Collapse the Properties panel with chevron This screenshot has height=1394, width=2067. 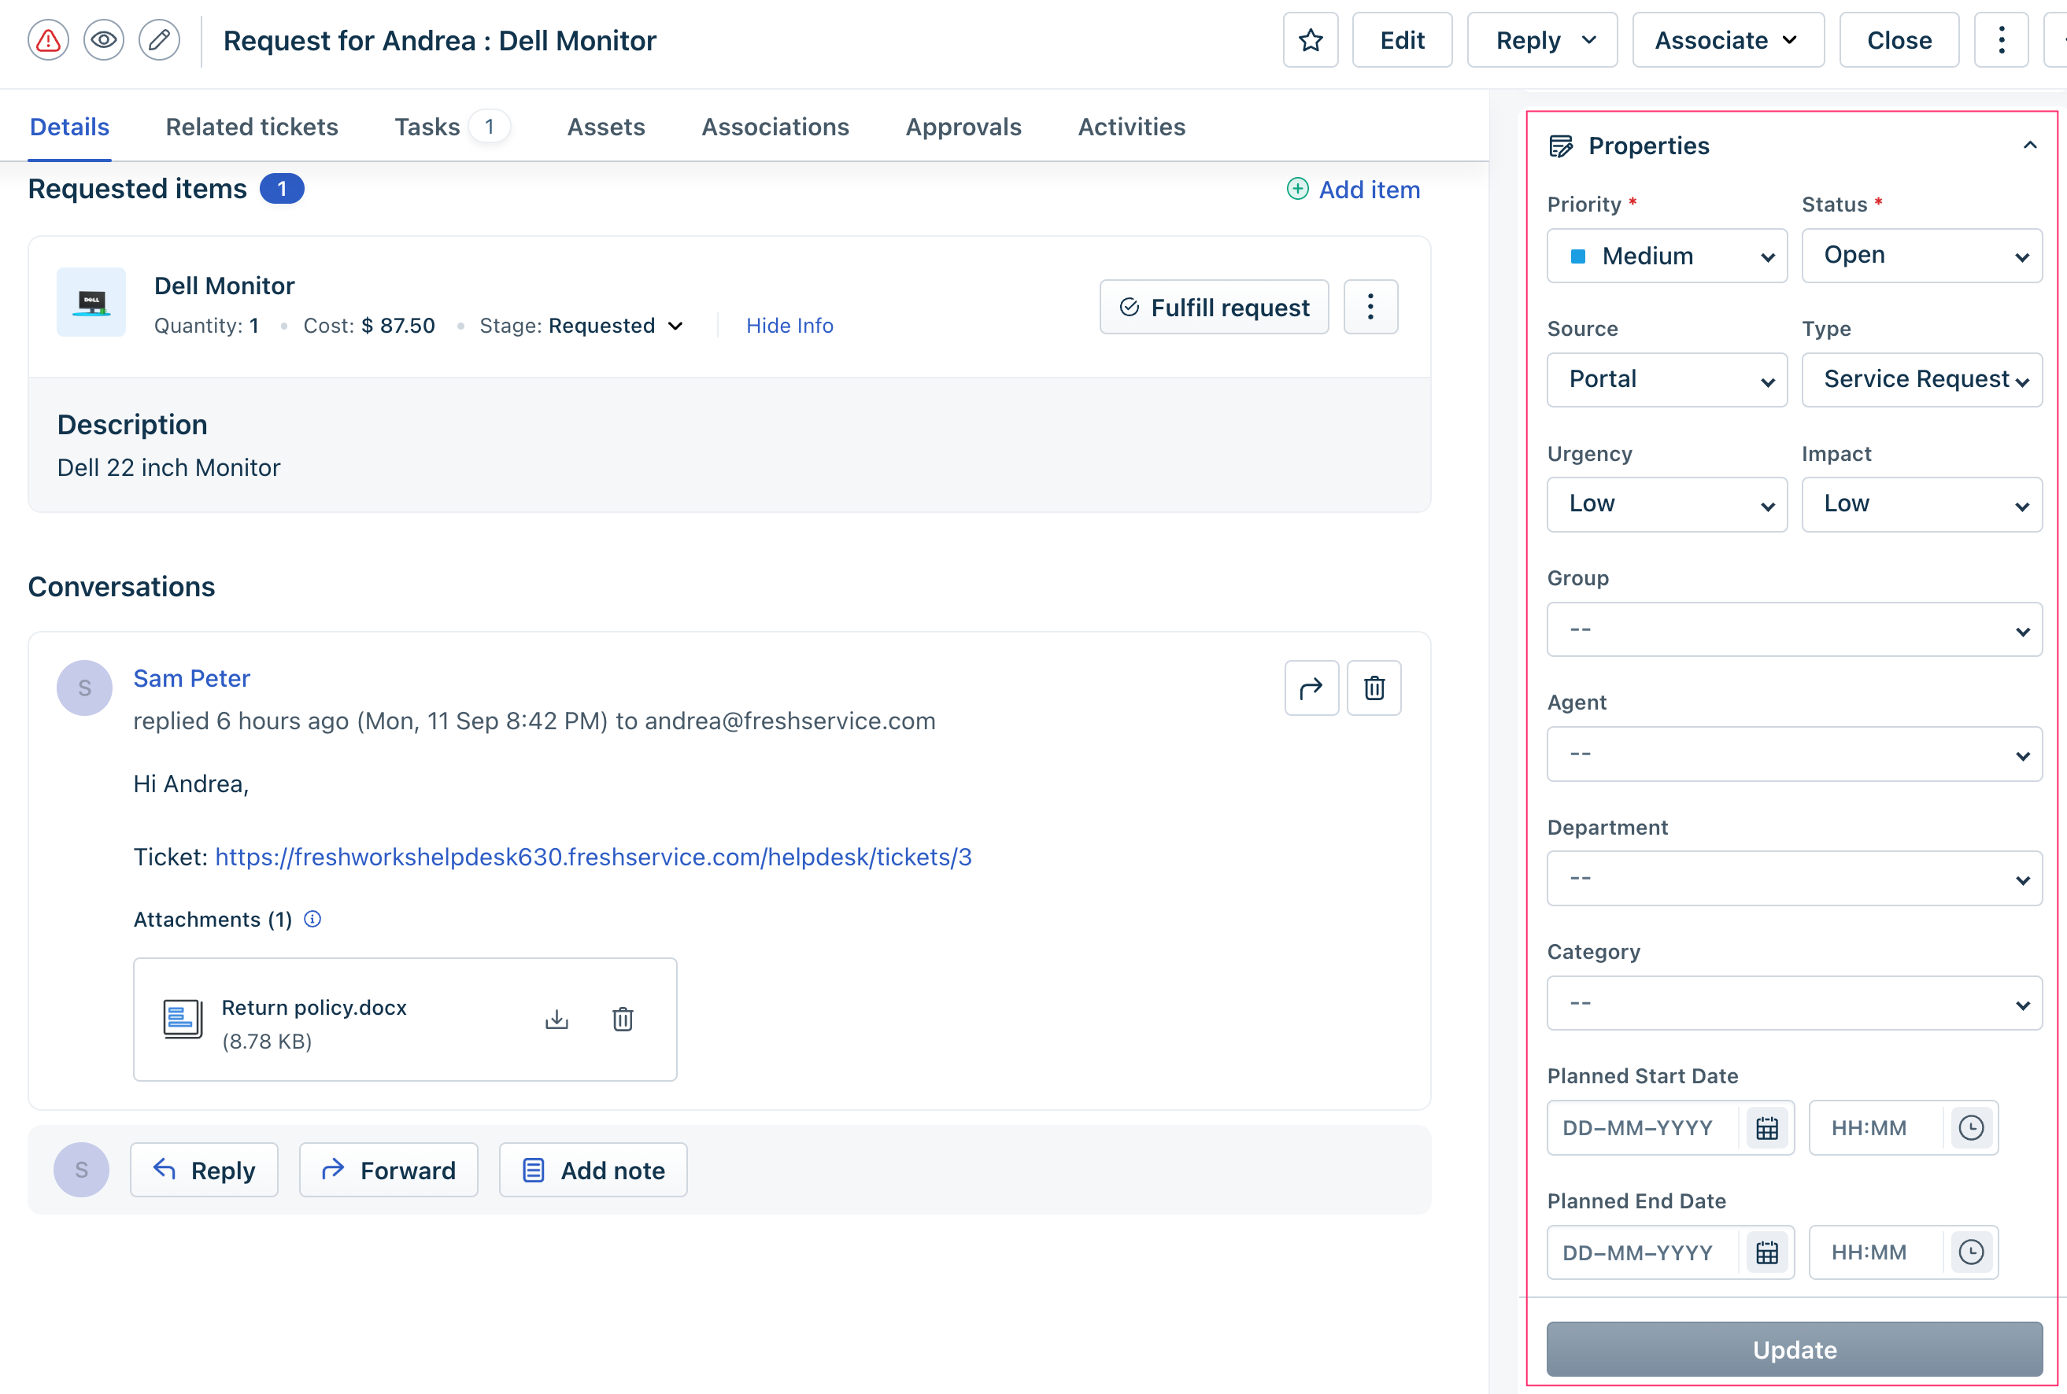(x=2030, y=145)
